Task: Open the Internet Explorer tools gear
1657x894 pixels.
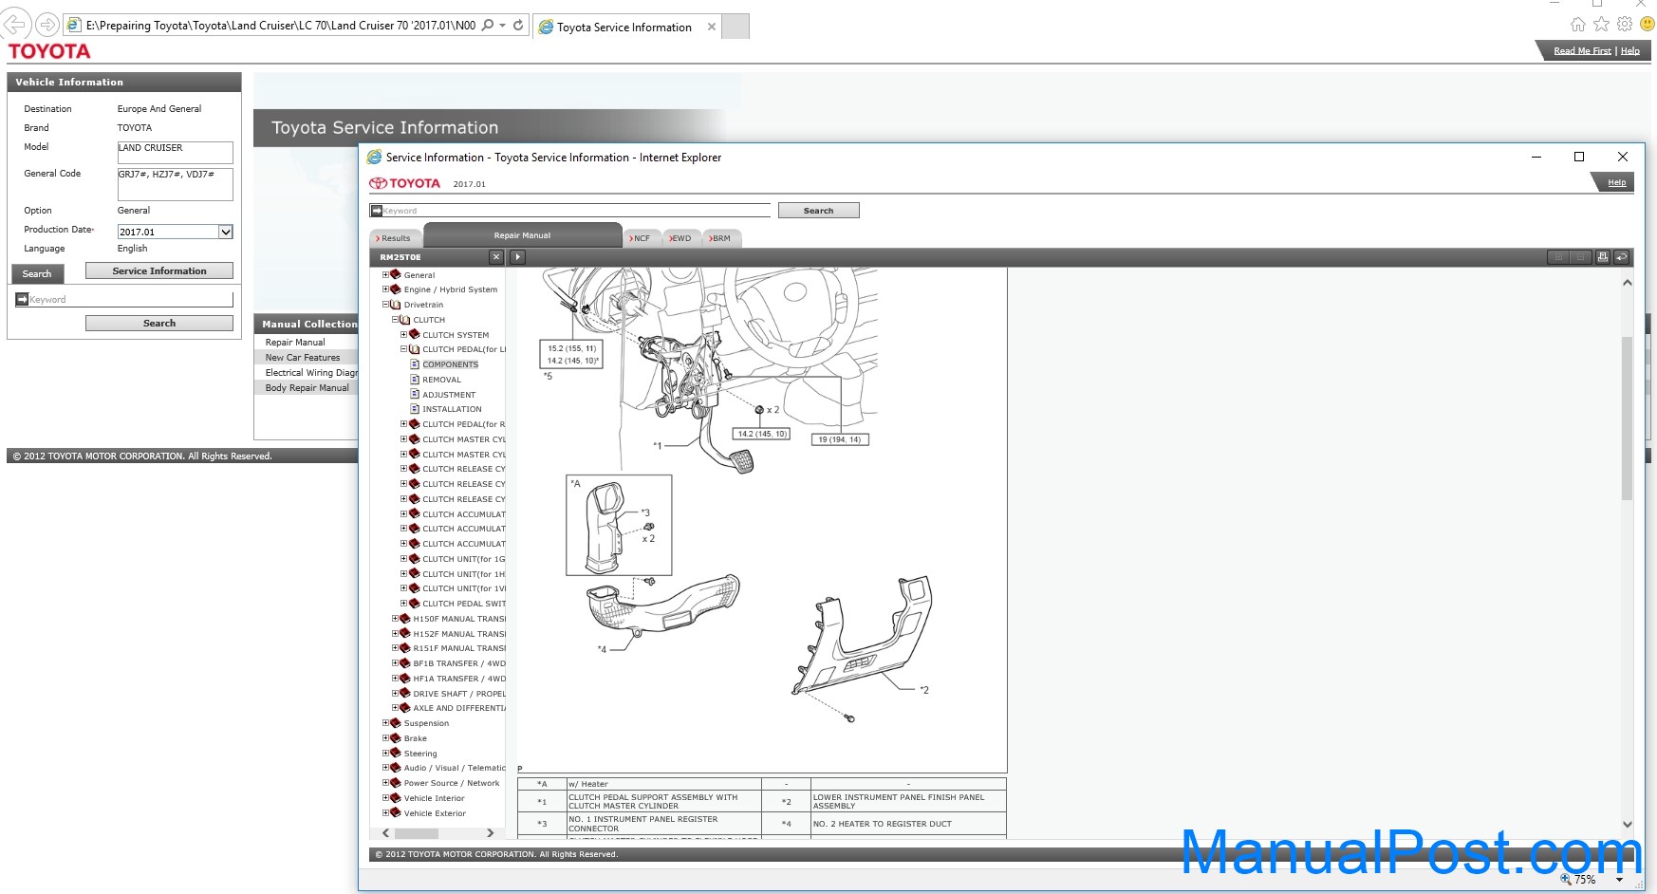Action: (x=1625, y=25)
